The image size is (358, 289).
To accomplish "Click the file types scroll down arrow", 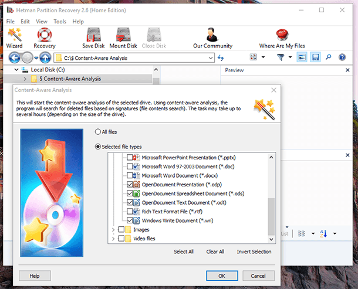I will [271, 239].
